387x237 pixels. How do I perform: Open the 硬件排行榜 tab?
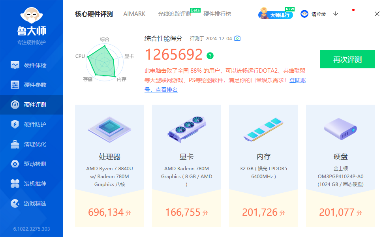(217, 14)
